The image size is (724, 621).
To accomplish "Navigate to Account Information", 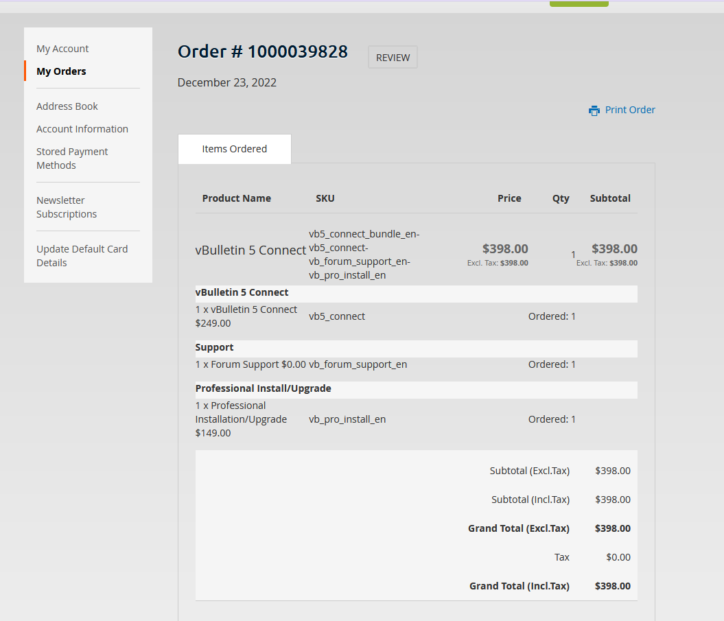I will (x=82, y=129).
